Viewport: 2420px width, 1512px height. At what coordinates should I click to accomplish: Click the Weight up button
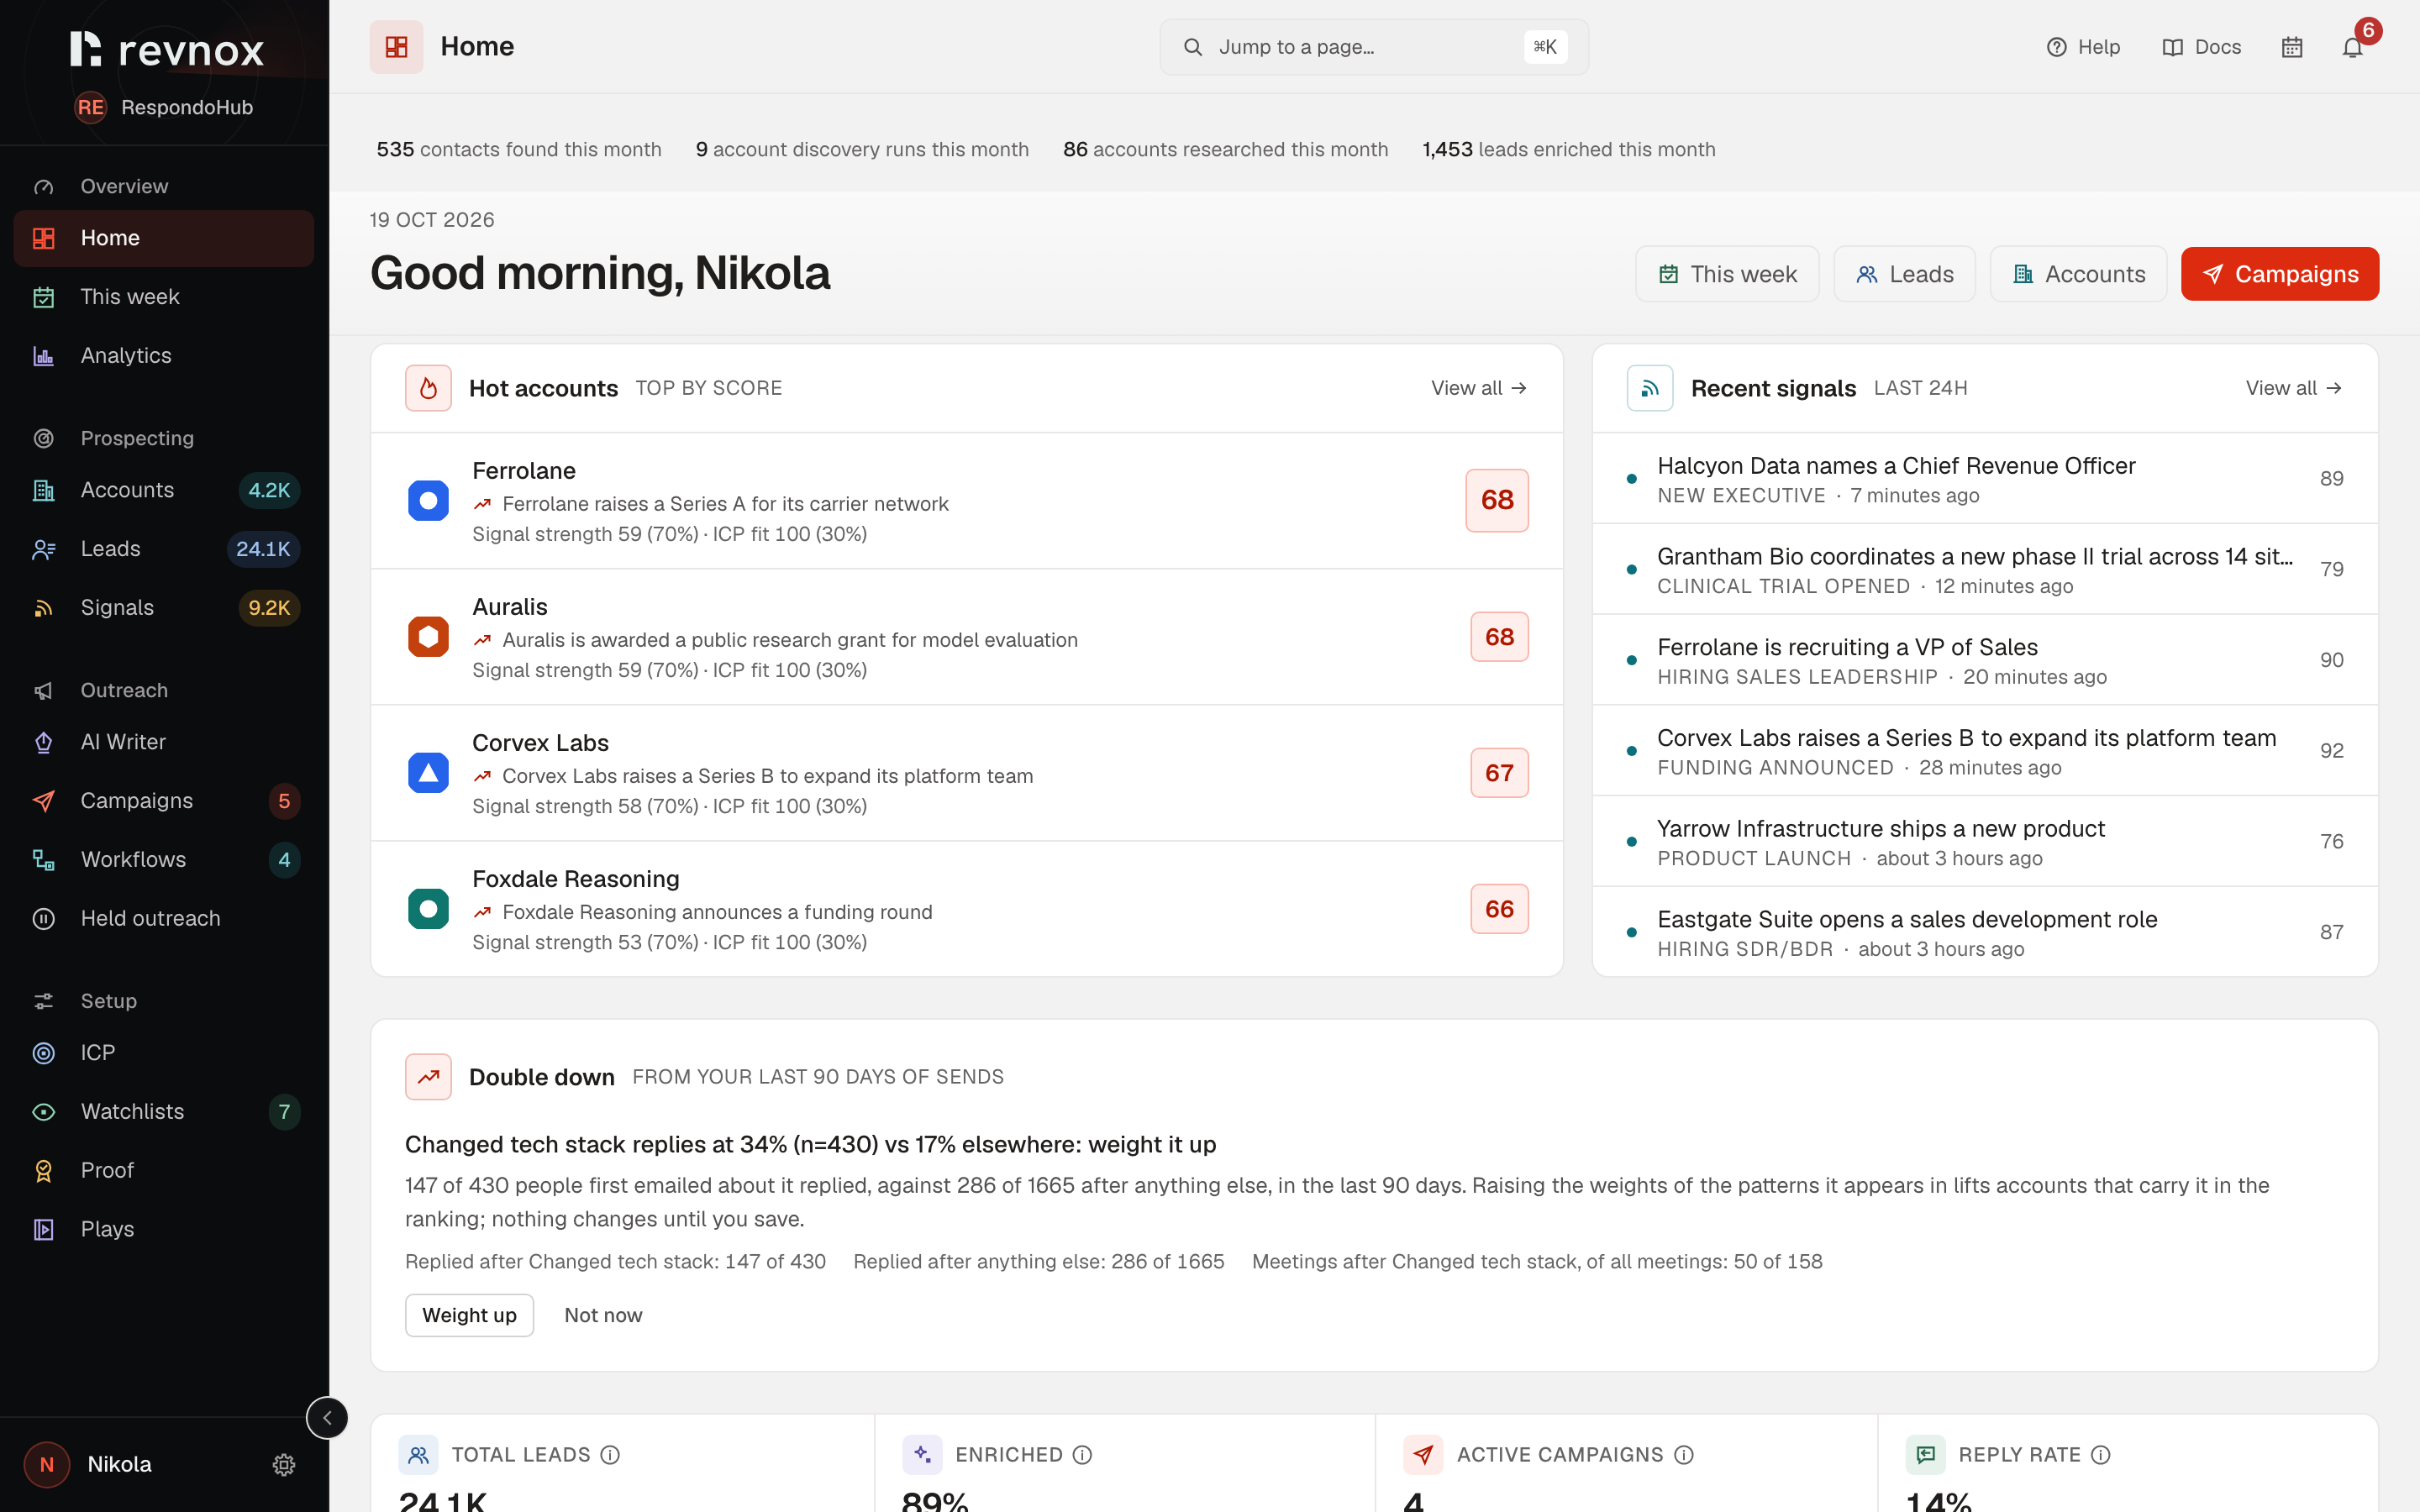[469, 1315]
